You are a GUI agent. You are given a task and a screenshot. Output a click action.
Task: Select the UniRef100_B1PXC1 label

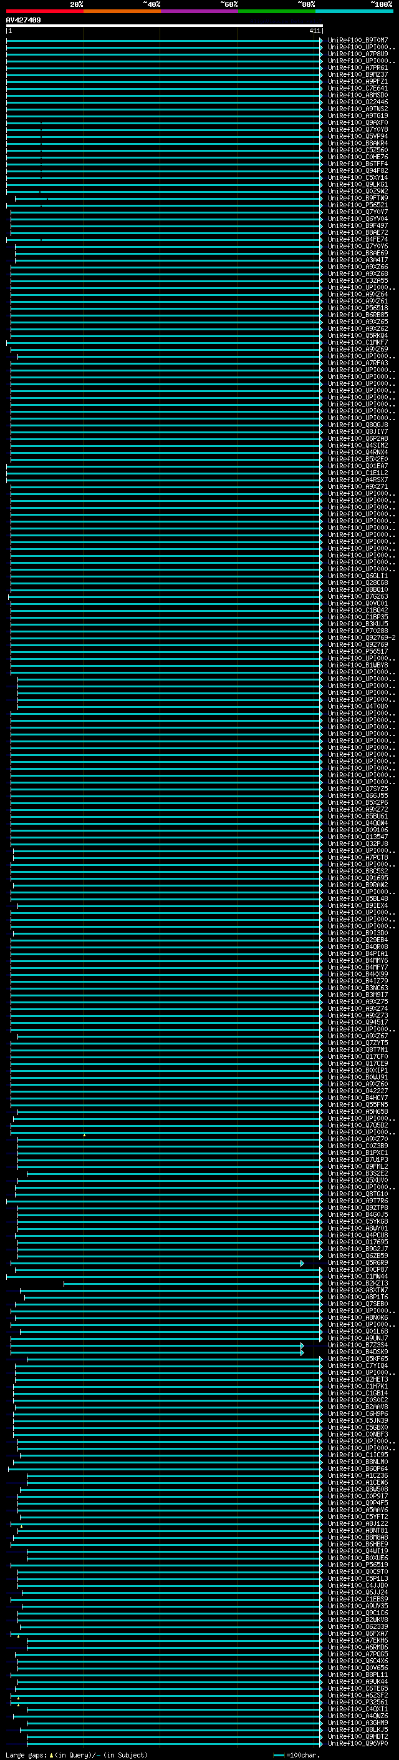click(358, 1153)
